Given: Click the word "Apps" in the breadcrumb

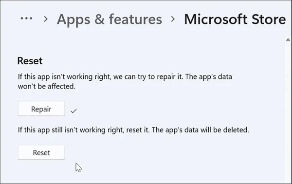Looking at the screenshot, I should [x=73, y=20].
